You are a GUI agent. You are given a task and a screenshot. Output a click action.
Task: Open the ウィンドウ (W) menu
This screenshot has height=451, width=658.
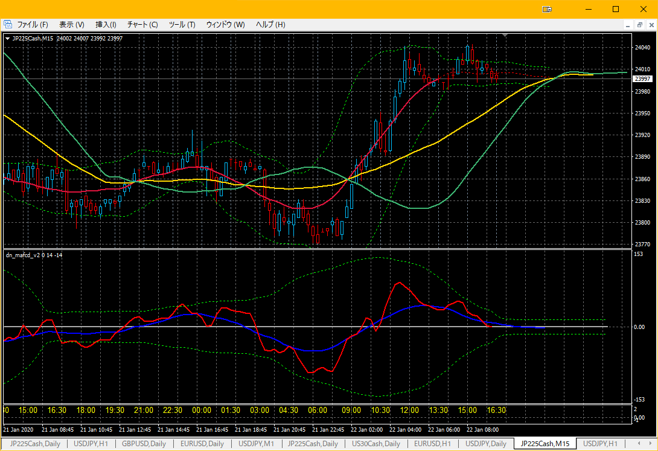click(x=225, y=25)
